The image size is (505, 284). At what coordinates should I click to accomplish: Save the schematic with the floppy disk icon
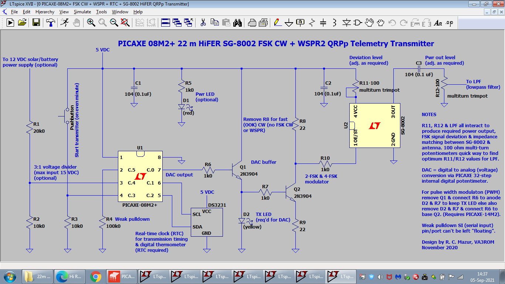(36, 23)
